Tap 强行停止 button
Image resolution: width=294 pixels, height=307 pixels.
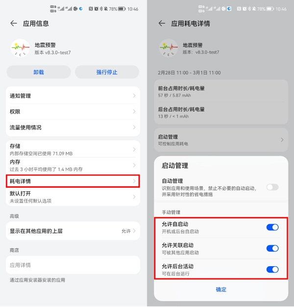coord(107,72)
